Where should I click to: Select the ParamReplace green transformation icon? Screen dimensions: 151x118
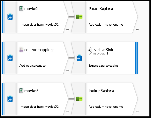tap(79, 17)
